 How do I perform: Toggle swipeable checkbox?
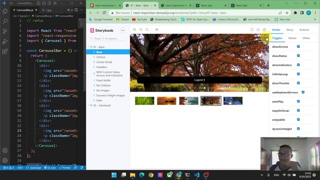coord(298,119)
